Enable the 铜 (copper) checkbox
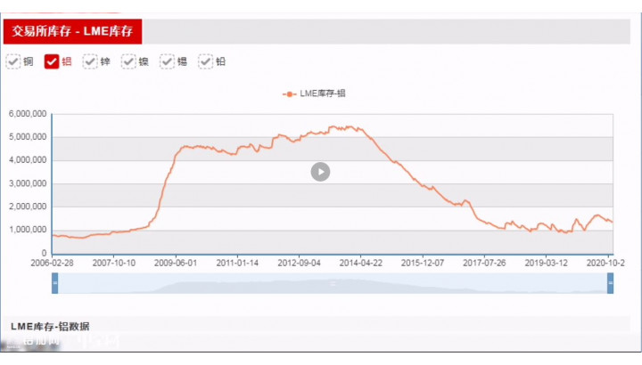The height and width of the screenshot is (365, 642). [x=13, y=61]
